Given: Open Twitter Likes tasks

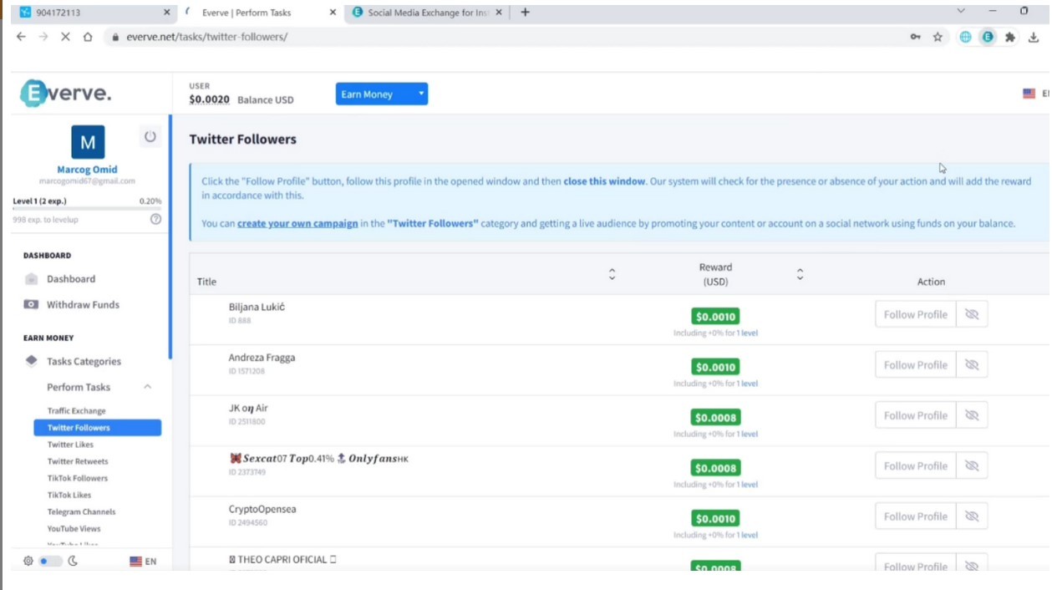Looking at the screenshot, I should 70,445.
